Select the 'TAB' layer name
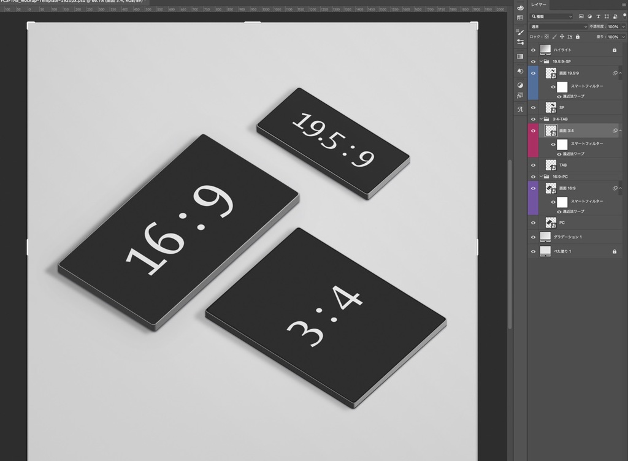This screenshot has width=628, height=461. [563, 166]
